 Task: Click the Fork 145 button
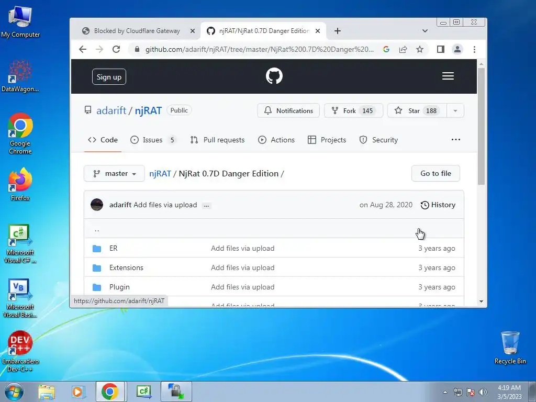pos(353,111)
